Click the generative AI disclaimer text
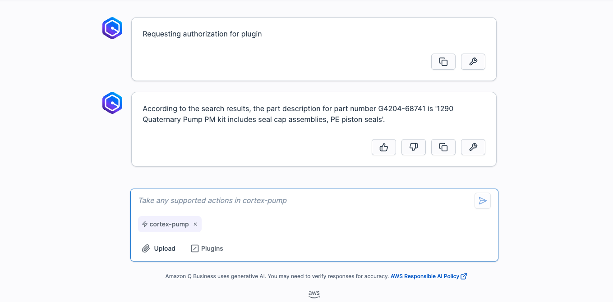 [277, 276]
